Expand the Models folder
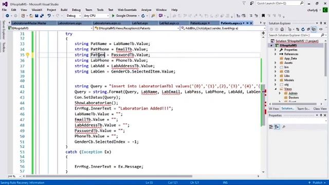 276,80
